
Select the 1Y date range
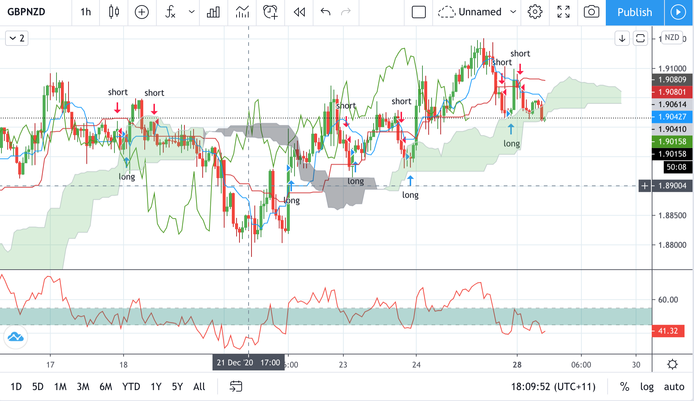point(156,386)
